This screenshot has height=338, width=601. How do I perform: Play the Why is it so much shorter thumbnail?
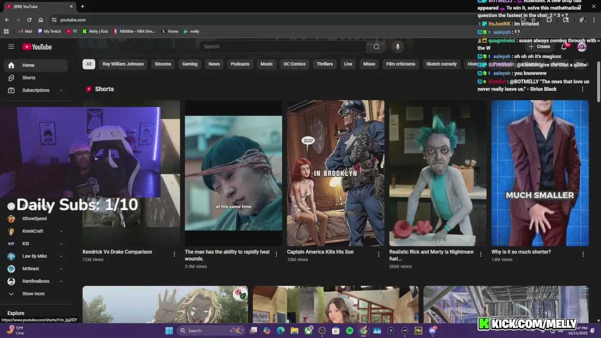[x=540, y=173]
